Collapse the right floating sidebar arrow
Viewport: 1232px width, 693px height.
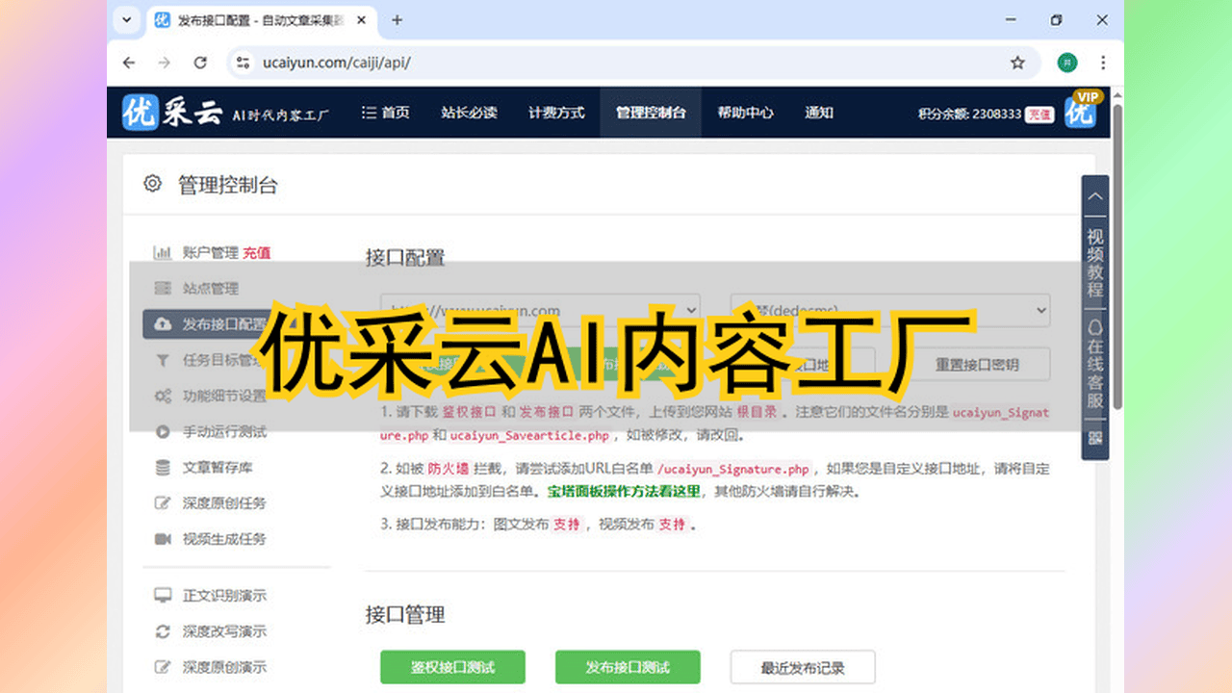point(1095,196)
